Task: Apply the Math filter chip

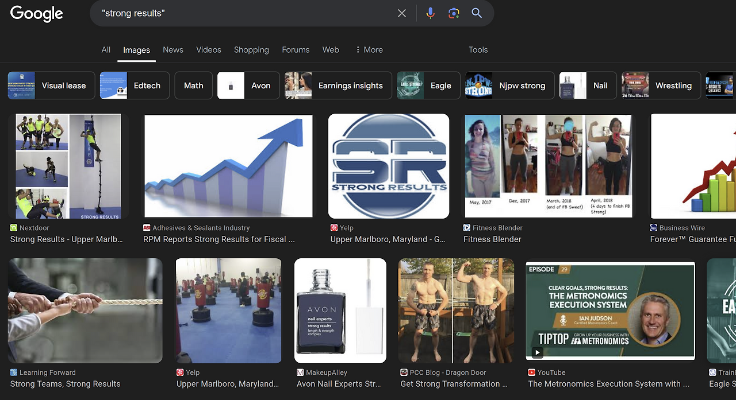Action: pyautogui.click(x=194, y=86)
